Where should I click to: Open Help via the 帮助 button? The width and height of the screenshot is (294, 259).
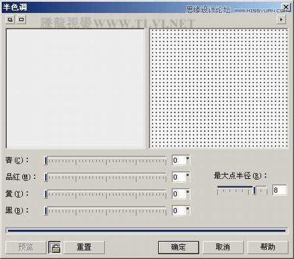pos(268,247)
